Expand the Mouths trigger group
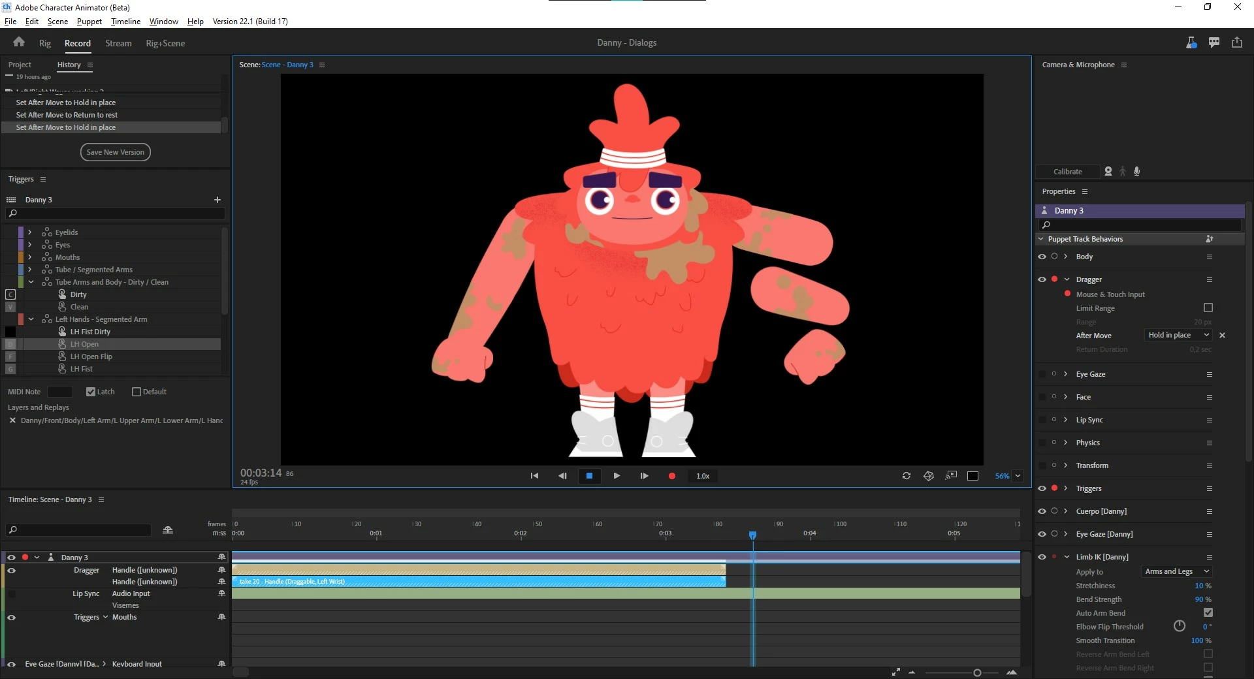Viewport: 1254px width, 679px height. [29, 257]
